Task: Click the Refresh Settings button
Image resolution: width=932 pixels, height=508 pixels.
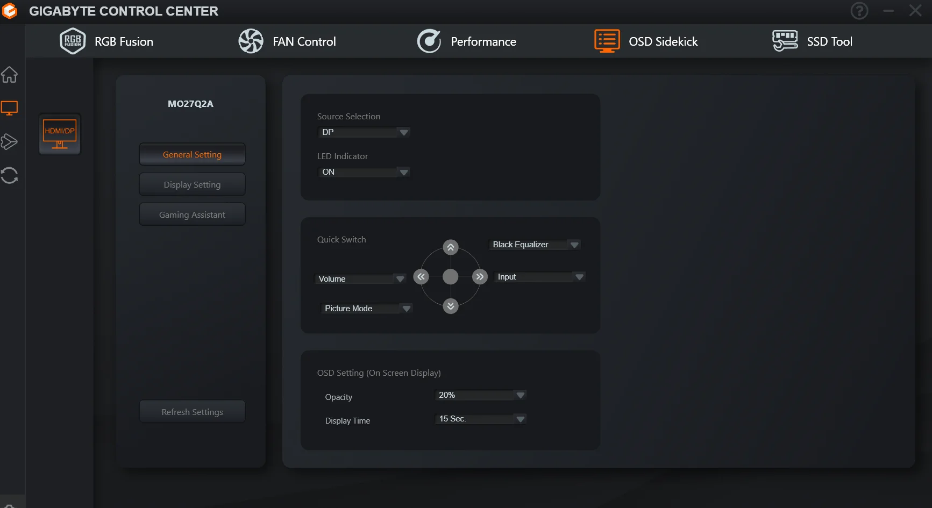Action: [192, 412]
